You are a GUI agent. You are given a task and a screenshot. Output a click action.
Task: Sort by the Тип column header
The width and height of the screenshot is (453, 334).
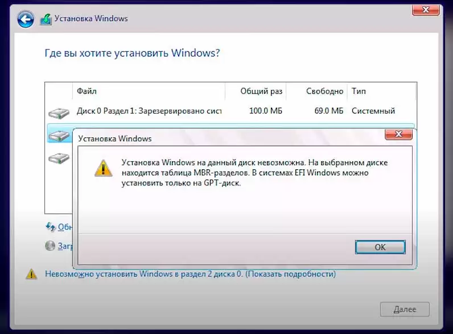point(381,91)
